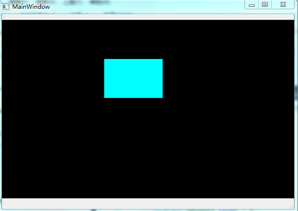The height and width of the screenshot is (211, 298).
Task: Minimize the MainWindow window
Action: pos(252,5)
